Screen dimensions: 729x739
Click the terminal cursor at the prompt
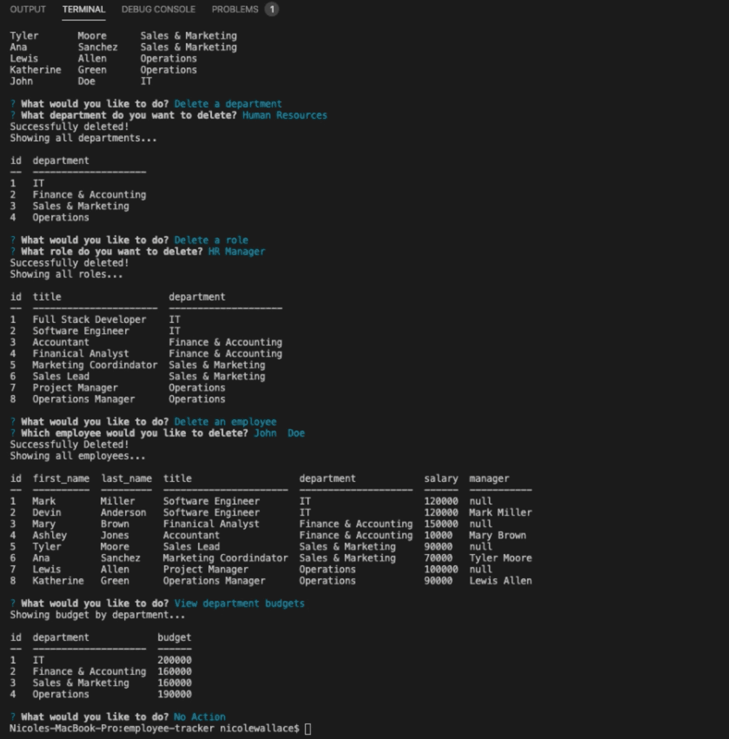[x=308, y=728]
